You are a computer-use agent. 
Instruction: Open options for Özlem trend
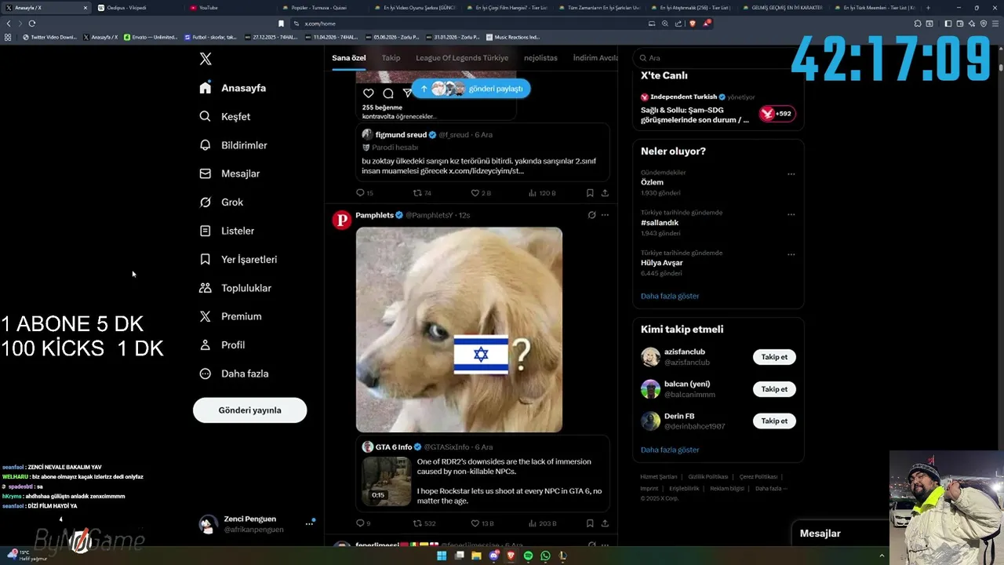click(x=791, y=174)
